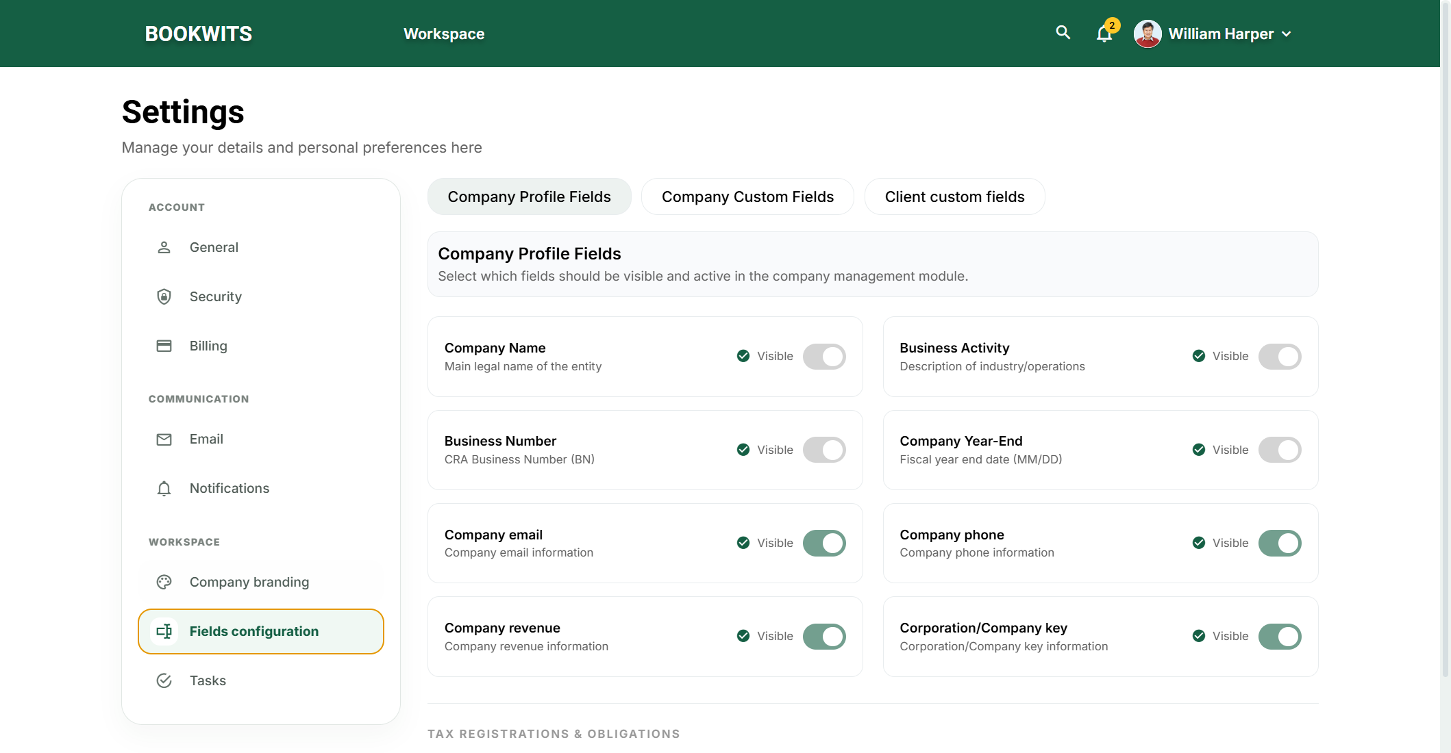This screenshot has width=1451, height=753.
Task: Click William Harper's profile avatar
Action: tap(1148, 34)
